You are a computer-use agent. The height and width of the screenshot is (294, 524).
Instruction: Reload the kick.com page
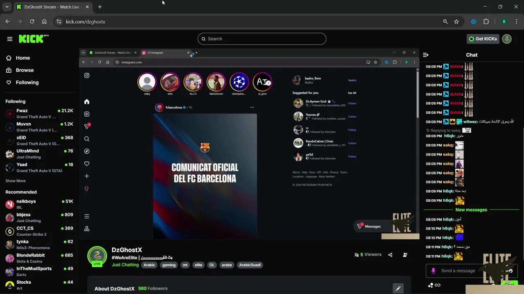coord(32,22)
